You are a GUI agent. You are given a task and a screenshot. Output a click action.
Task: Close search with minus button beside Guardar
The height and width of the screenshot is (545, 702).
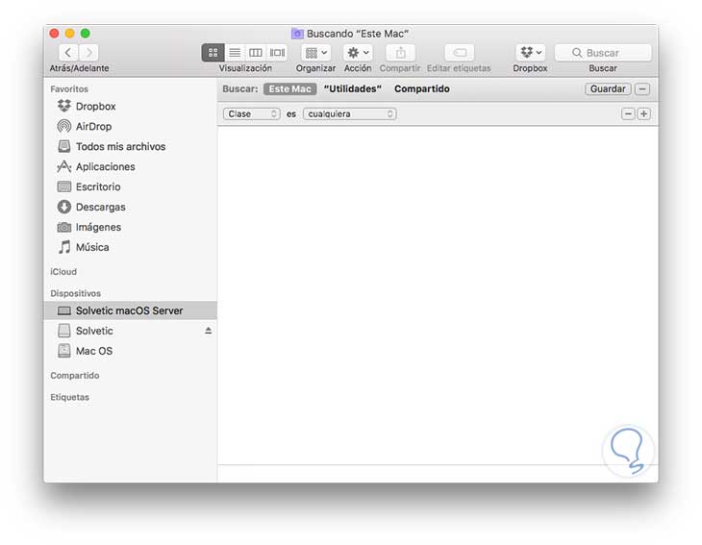pyautogui.click(x=642, y=89)
